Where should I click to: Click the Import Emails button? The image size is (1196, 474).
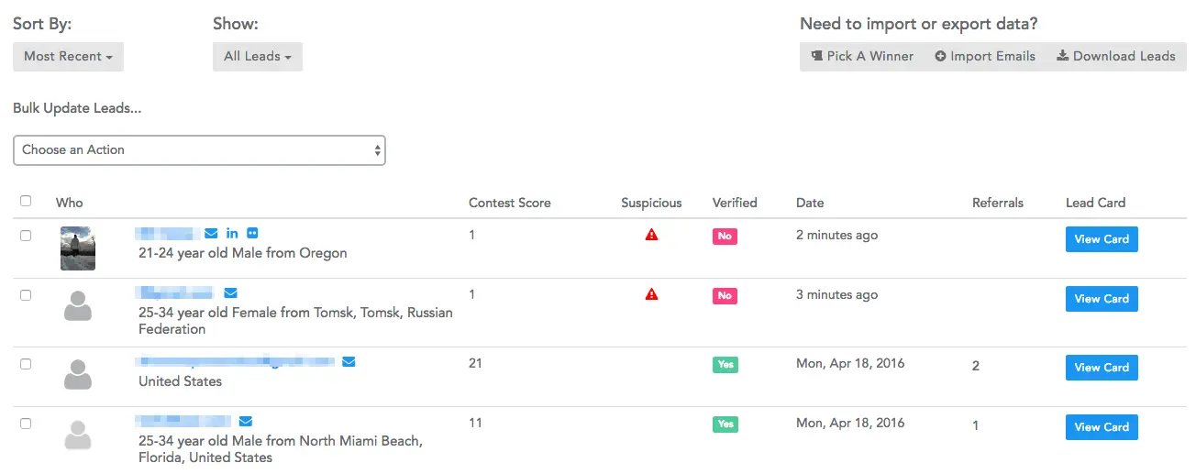click(985, 57)
